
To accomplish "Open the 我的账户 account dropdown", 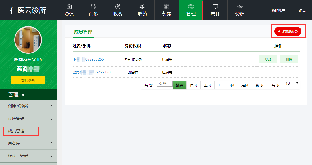I will click(280, 11).
